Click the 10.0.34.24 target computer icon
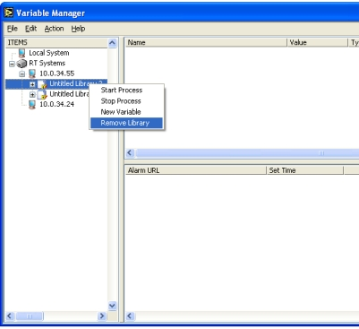This screenshot has width=359, height=329. point(32,105)
